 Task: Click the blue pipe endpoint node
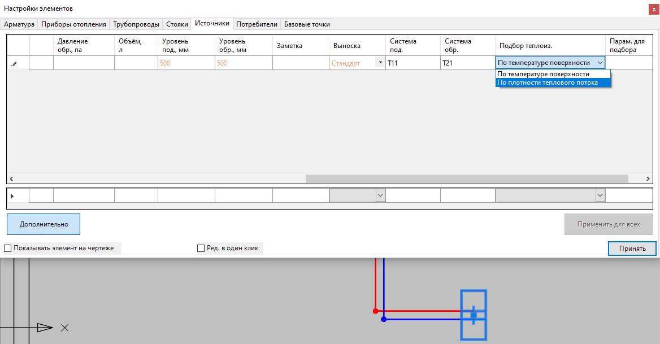coord(384,319)
